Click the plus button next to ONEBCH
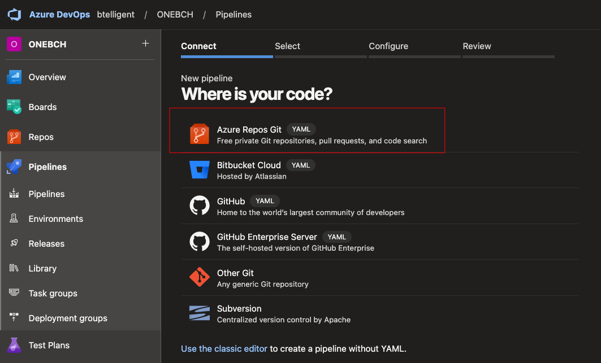This screenshot has width=601, height=363. tap(145, 44)
